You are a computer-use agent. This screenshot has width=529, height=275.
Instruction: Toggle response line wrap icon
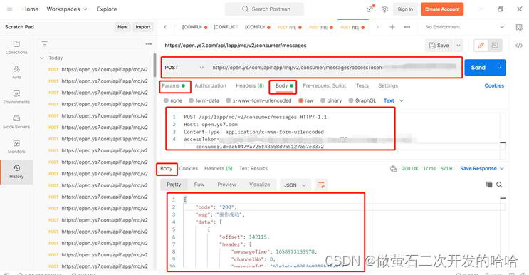pos(321,185)
